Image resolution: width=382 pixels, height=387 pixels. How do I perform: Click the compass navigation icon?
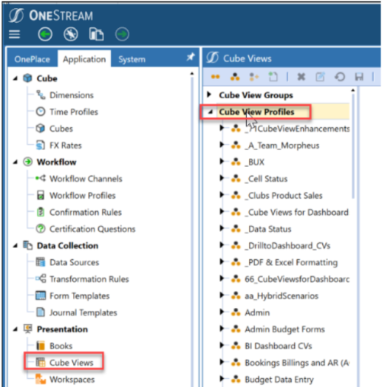pos(71,34)
